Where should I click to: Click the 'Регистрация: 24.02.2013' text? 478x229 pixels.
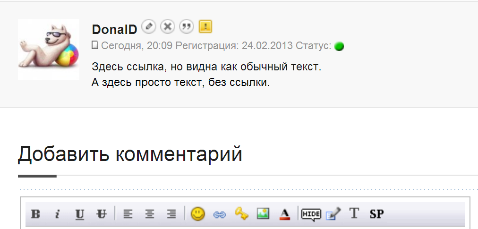coord(234,46)
